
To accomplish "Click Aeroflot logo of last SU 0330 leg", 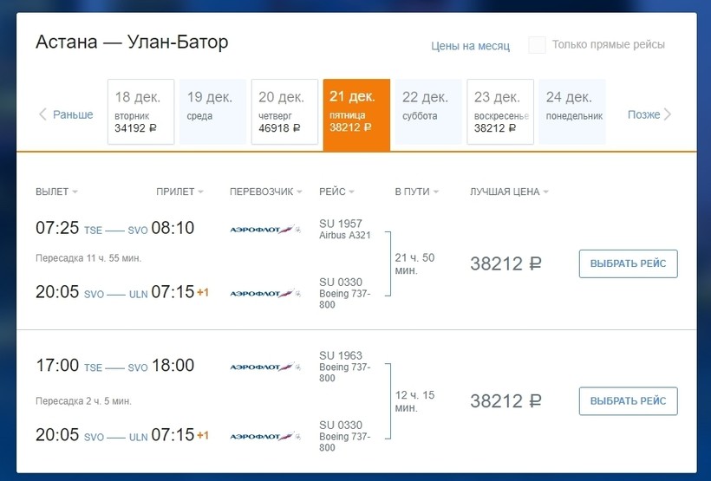I will click(265, 436).
